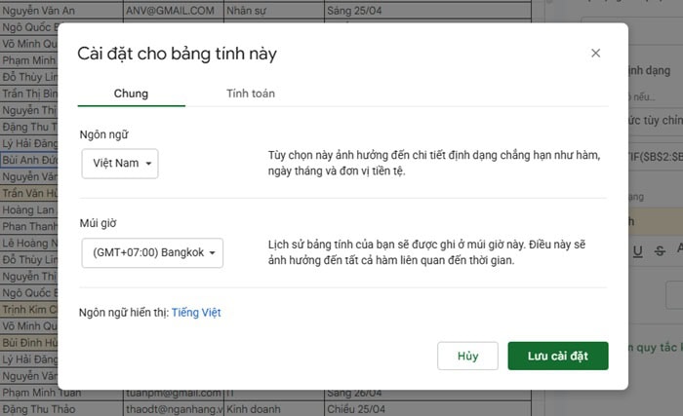Viewport: 683px width, 416px height.
Task: Expand the Việt Nam language dropdown
Action: point(120,164)
